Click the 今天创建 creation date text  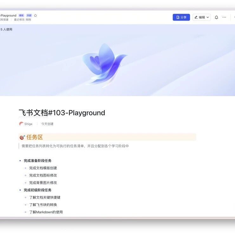tap(47, 124)
